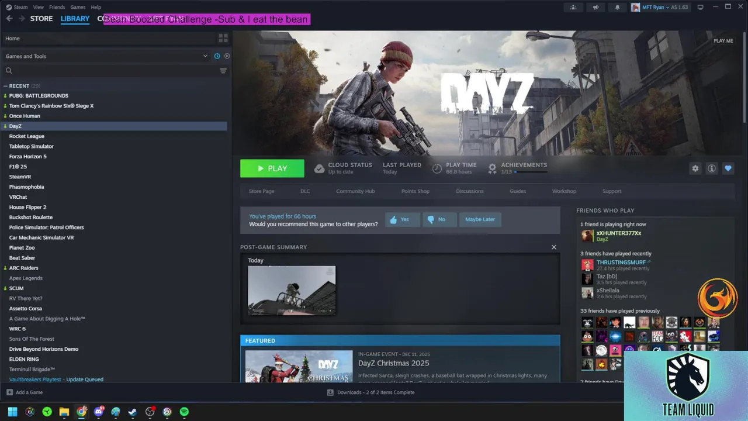Open Support link
748x421 pixels.
click(x=612, y=191)
